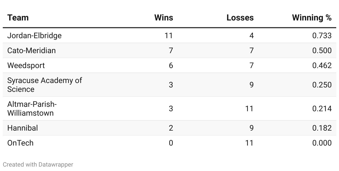The height and width of the screenshot is (171, 339).
Task: Click the Altmar-Parish-Williamstown team cell
Action: point(32,108)
